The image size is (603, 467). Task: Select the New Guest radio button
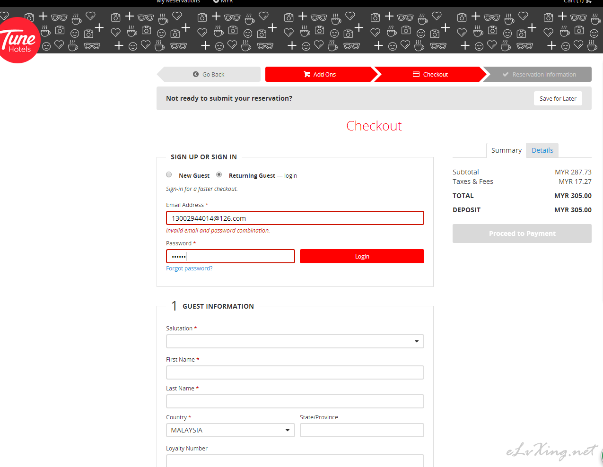169,175
